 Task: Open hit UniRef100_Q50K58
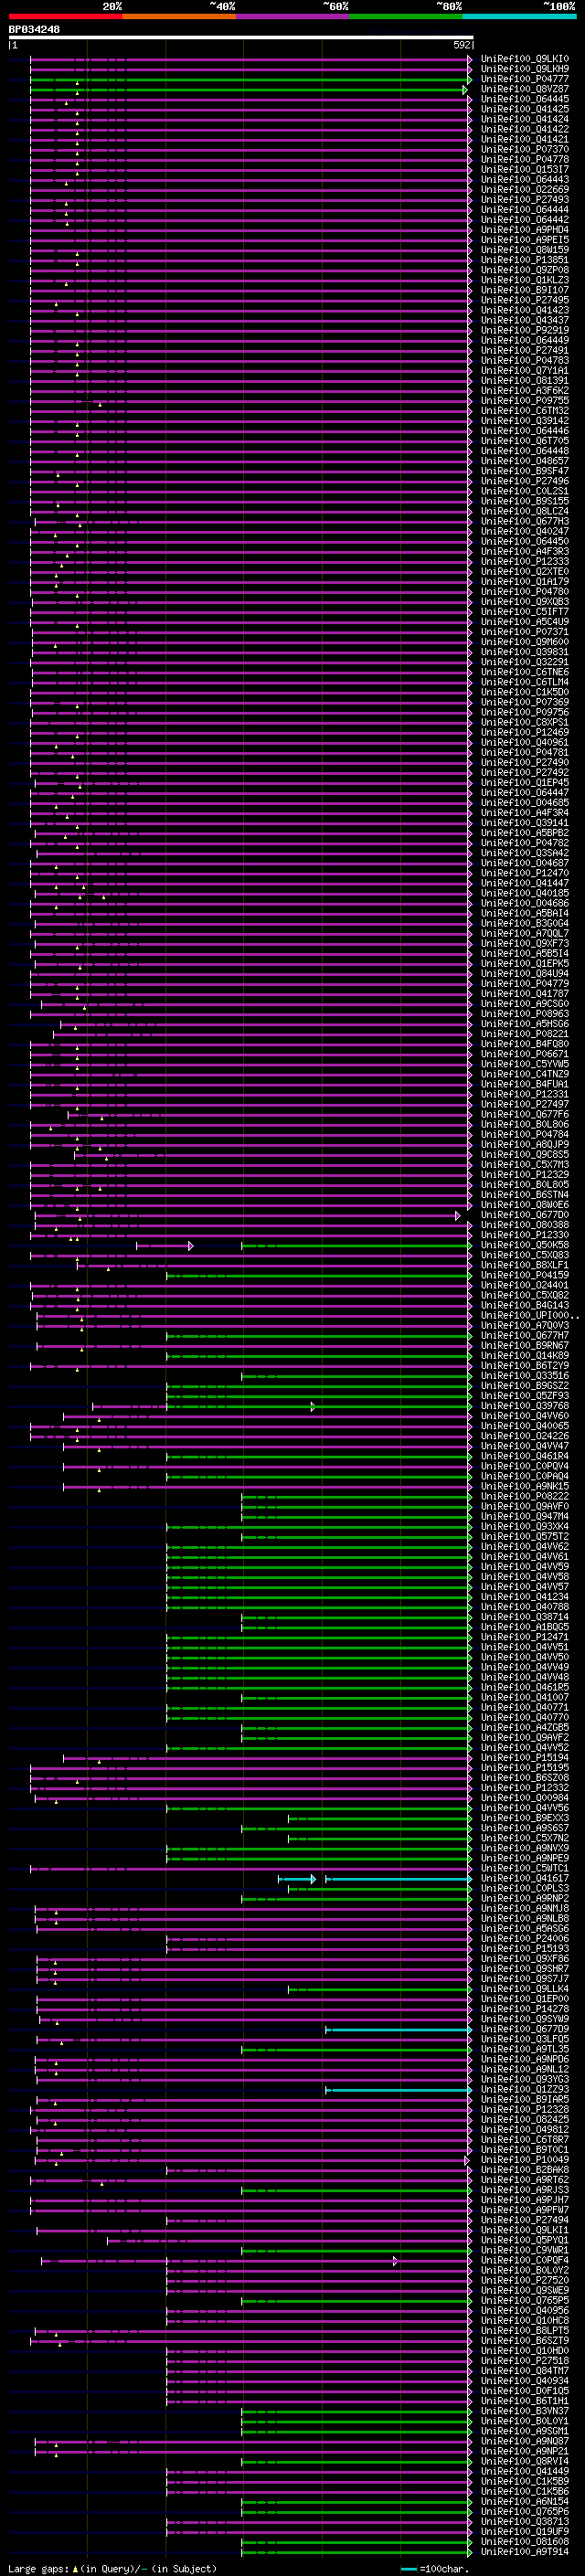click(x=525, y=1246)
